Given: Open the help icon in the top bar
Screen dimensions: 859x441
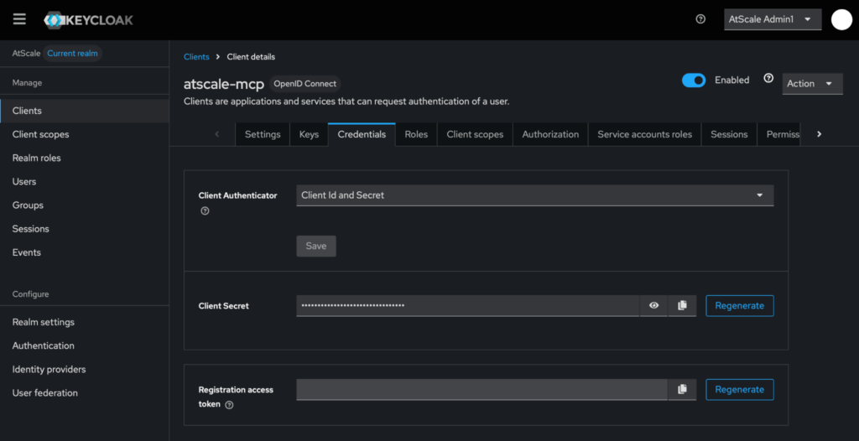Looking at the screenshot, I should tap(700, 19).
